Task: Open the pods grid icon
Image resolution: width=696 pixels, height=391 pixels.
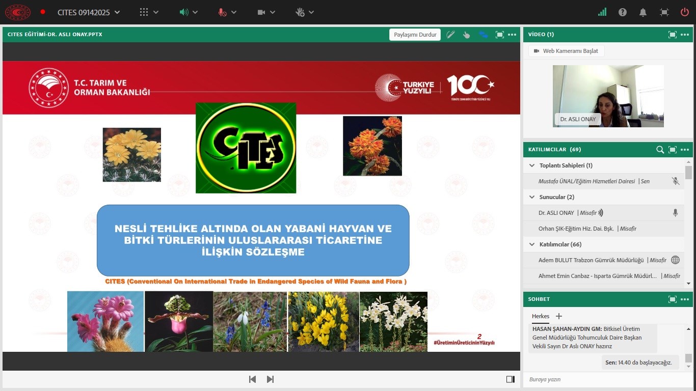Action: pos(145,12)
